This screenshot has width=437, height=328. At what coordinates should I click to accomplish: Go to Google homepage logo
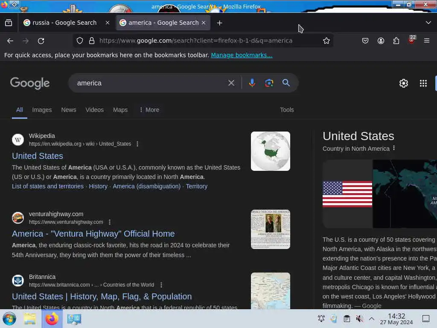[30, 83]
